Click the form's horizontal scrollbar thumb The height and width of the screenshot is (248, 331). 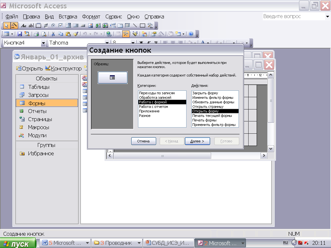point(162,156)
